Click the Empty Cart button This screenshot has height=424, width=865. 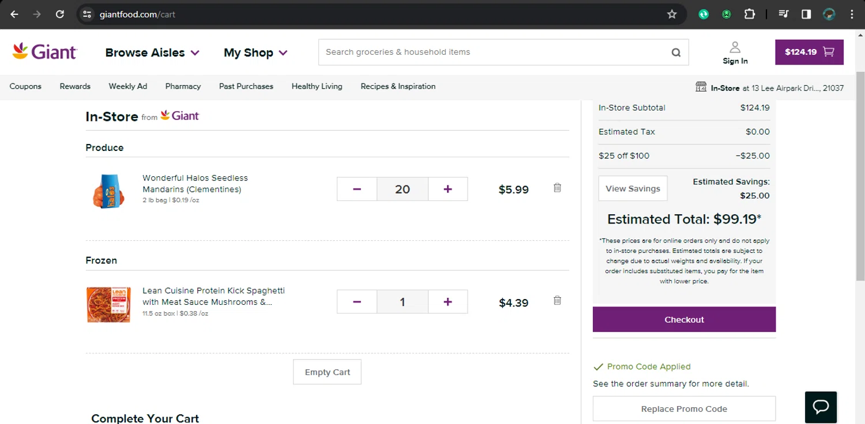click(327, 372)
